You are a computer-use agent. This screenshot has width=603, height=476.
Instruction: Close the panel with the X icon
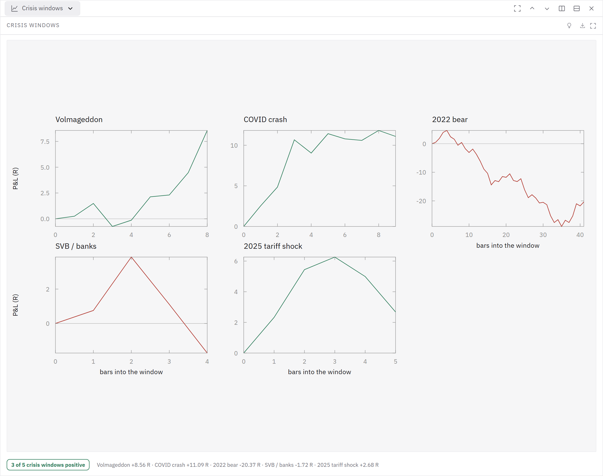coord(591,8)
